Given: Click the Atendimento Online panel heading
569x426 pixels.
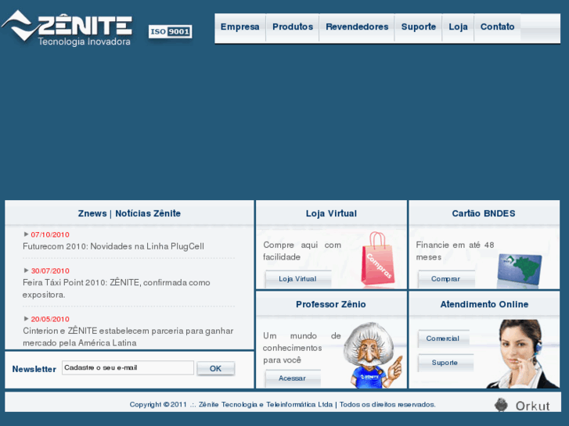Looking at the screenshot, I should (484, 304).
